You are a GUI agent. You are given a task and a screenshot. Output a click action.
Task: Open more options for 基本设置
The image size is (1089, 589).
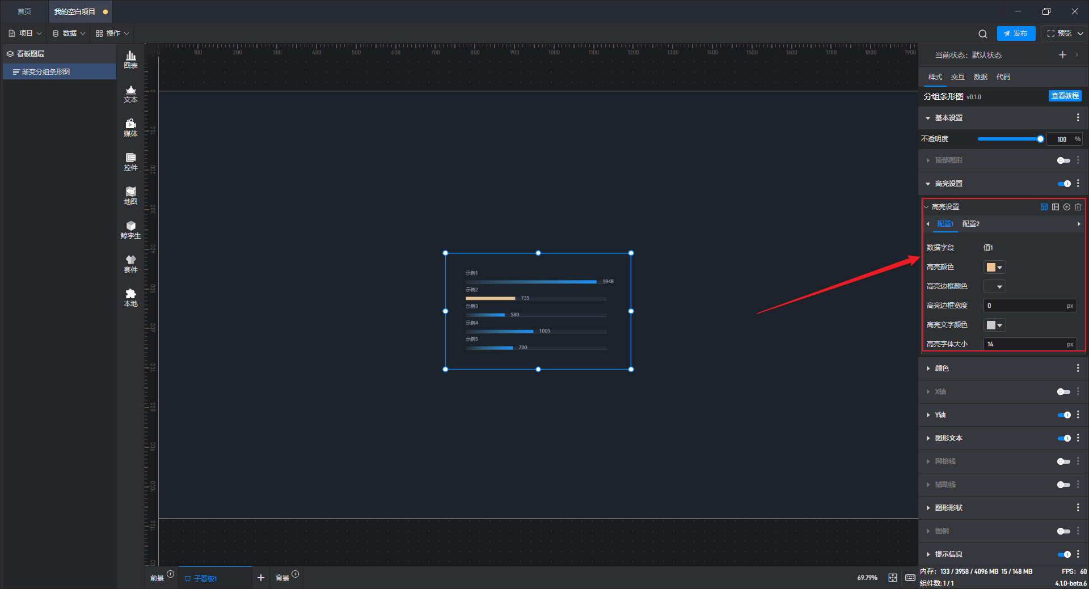[x=1078, y=117]
